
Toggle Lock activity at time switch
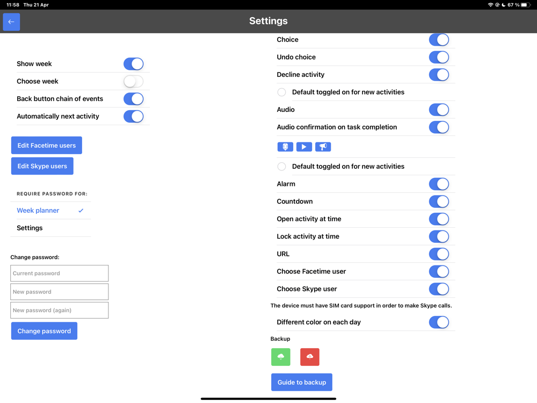click(x=439, y=236)
